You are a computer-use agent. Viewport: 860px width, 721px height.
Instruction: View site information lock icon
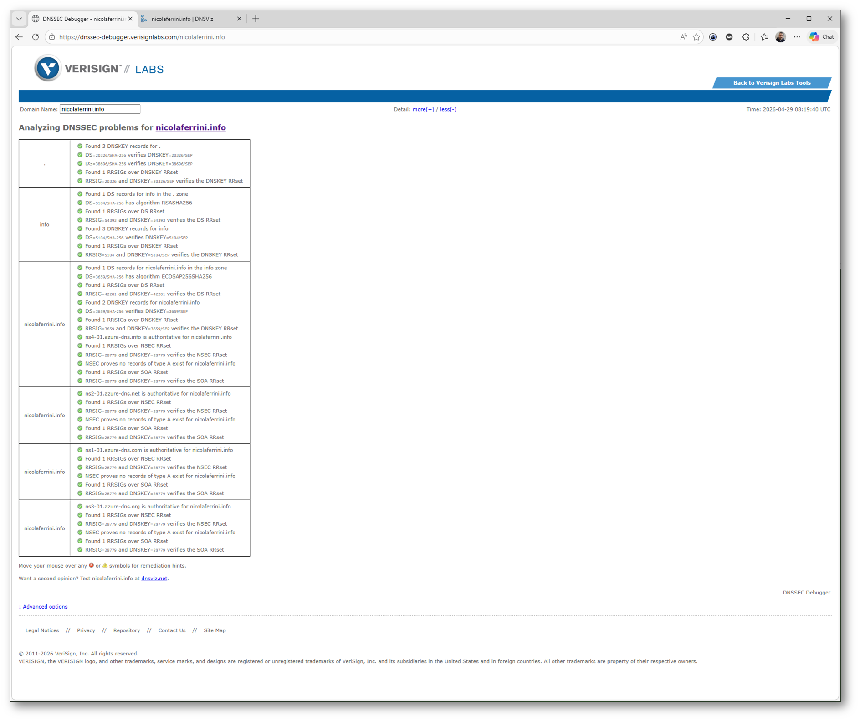point(52,37)
